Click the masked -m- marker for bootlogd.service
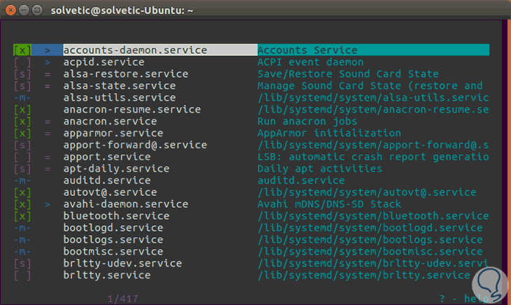Viewport: 511px width, 305px height. click(22, 228)
